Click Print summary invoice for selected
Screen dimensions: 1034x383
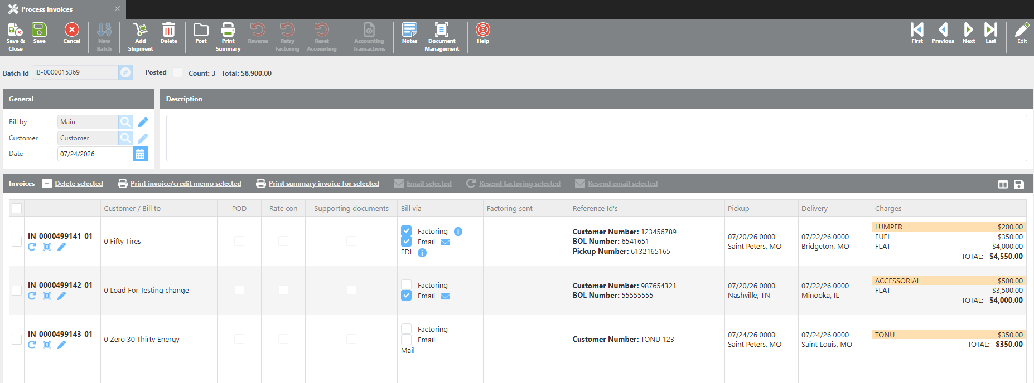click(323, 184)
